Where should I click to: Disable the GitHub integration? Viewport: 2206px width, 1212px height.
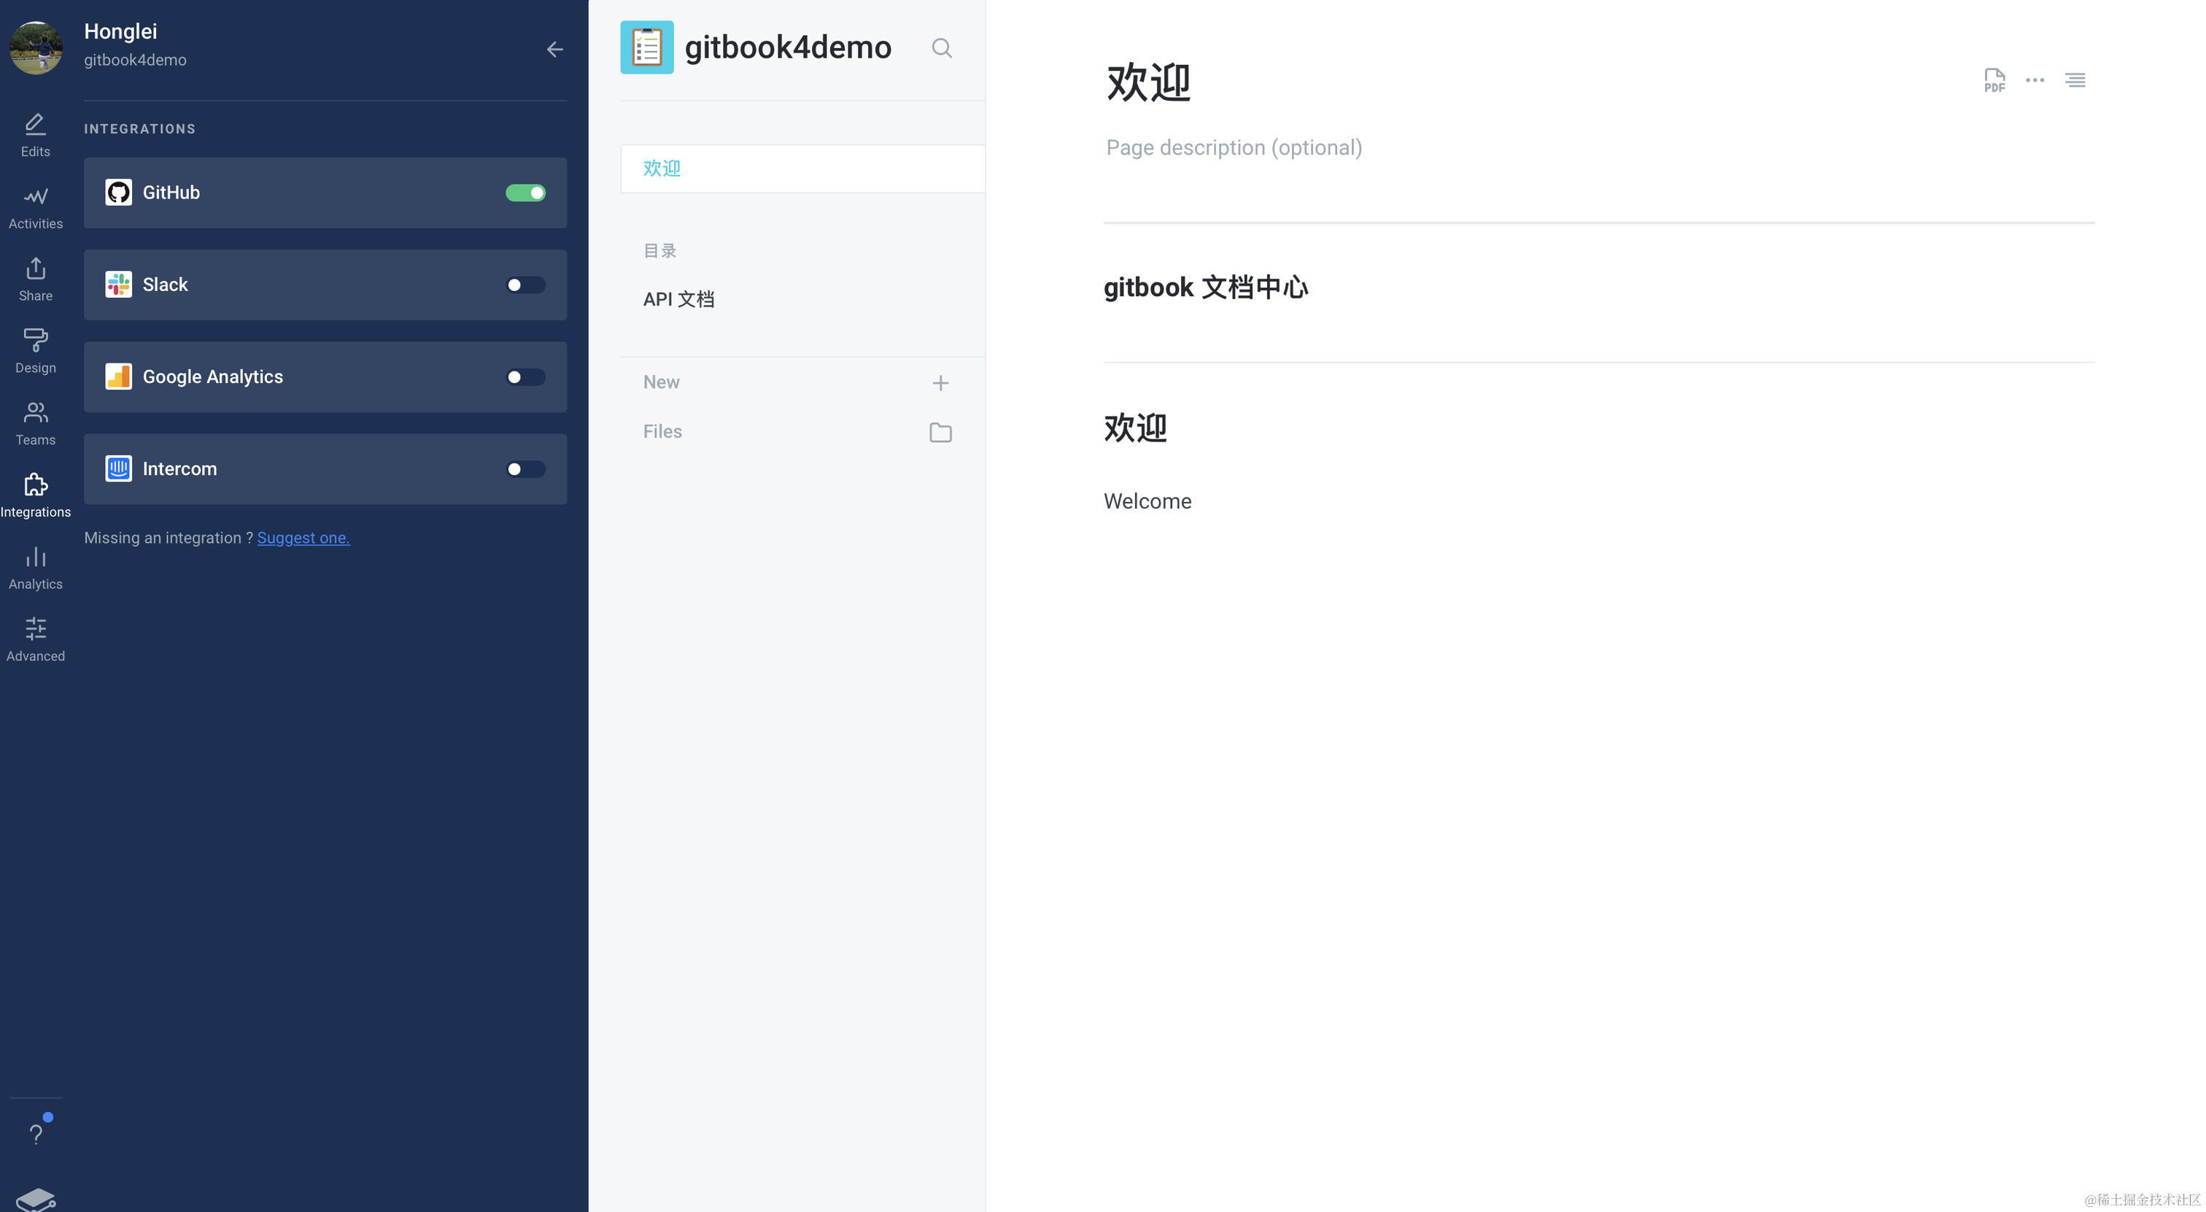tap(526, 192)
